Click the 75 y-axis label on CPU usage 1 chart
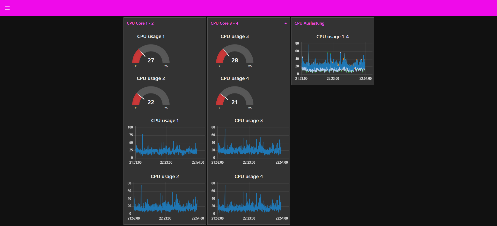497x226 pixels. (x=131, y=135)
